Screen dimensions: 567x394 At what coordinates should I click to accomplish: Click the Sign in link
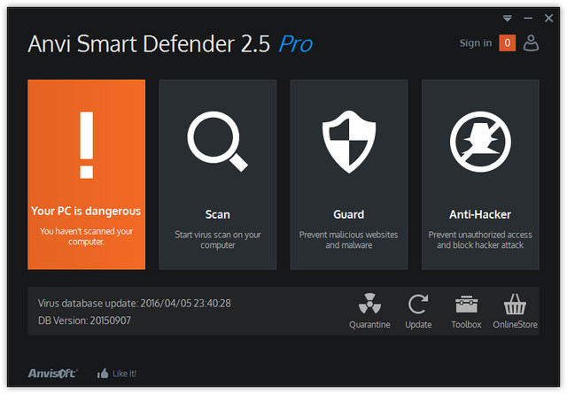tap(475, 42)
